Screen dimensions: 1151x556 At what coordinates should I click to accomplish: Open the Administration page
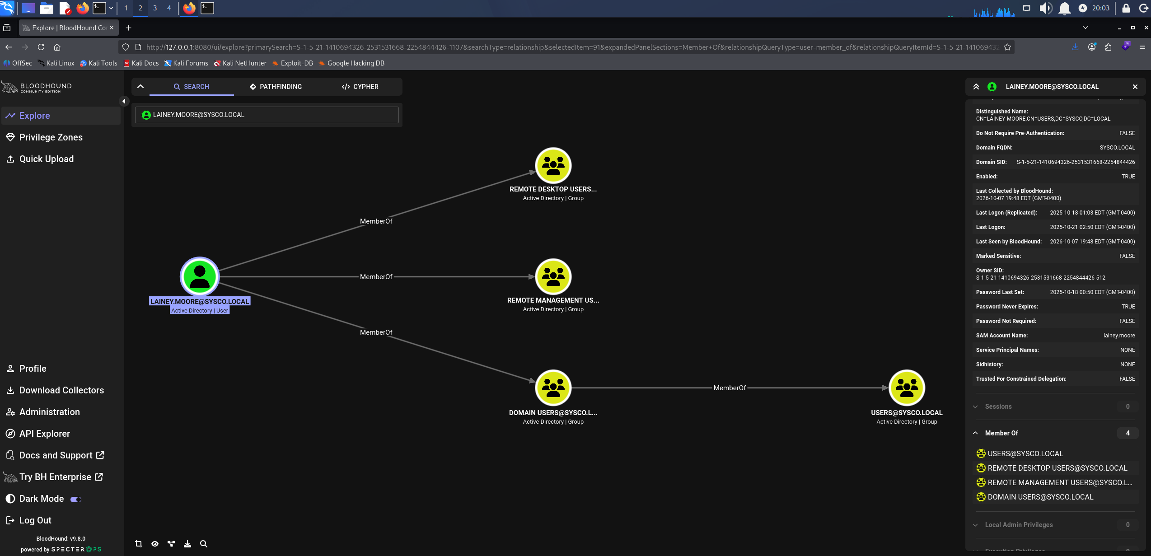61,412
